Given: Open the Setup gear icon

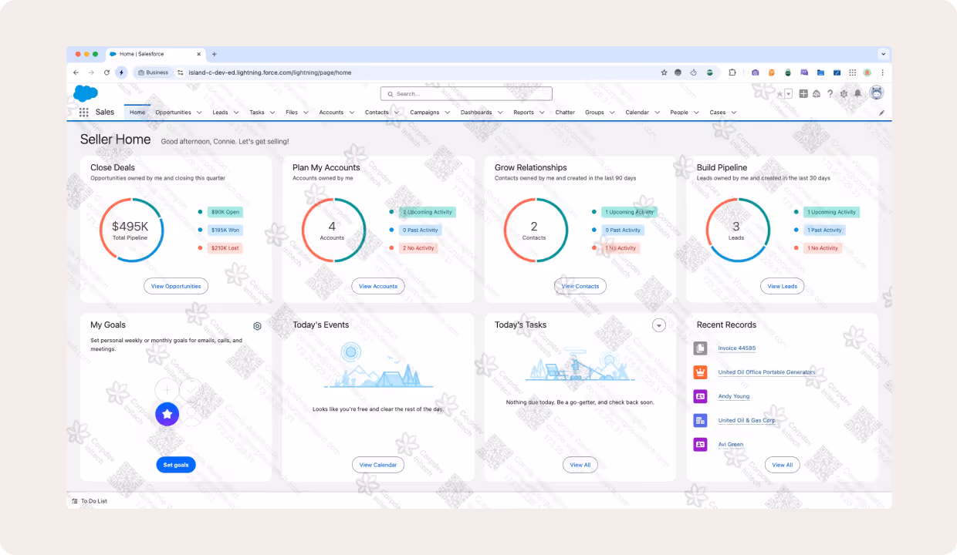Looking at the screenshot, I should (x=844, y=93).
